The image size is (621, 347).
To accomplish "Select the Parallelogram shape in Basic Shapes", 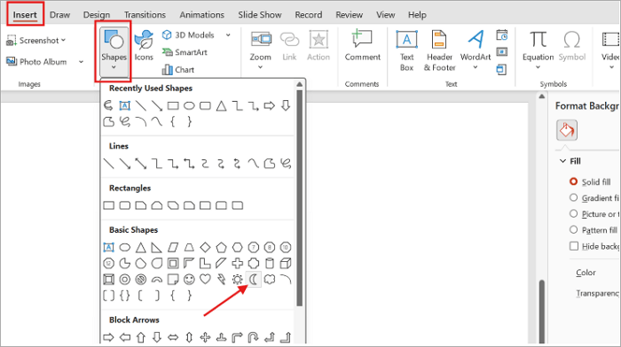I will (173, 247).
